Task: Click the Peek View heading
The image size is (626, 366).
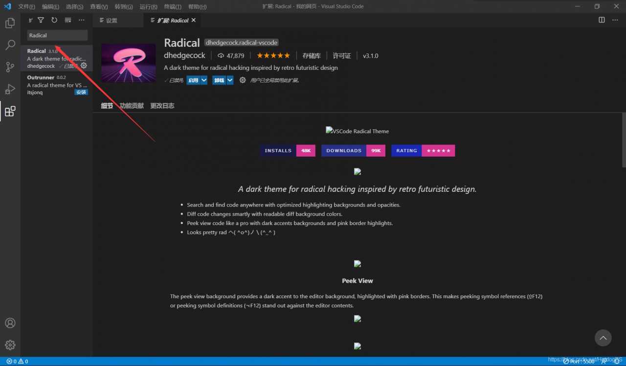Action: pyautogui.click(x=358, y=281)
